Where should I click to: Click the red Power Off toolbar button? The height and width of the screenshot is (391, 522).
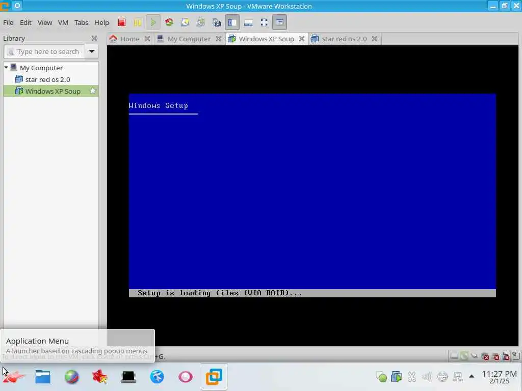(122, 22)
